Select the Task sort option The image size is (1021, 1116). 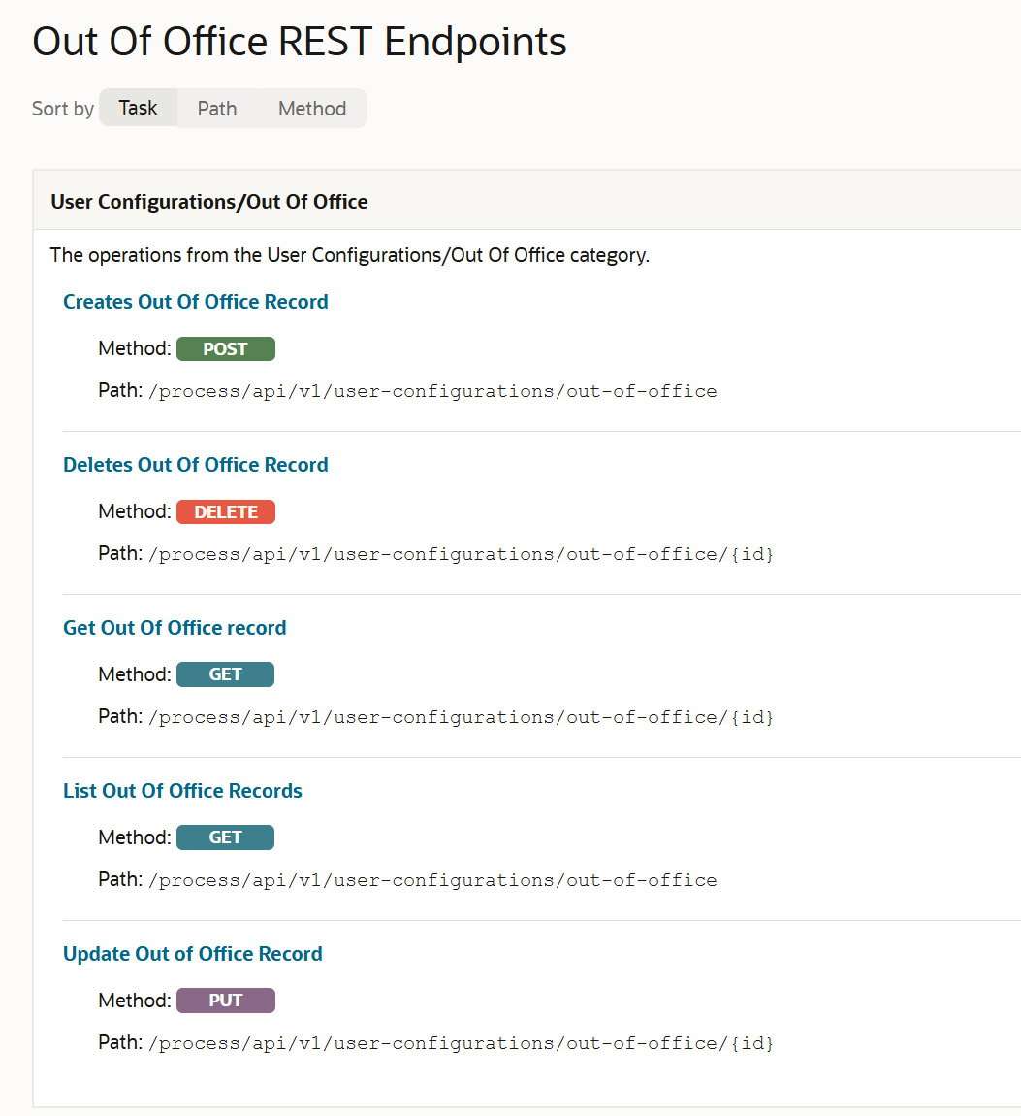pyautogui.click(x=138, y=108)
